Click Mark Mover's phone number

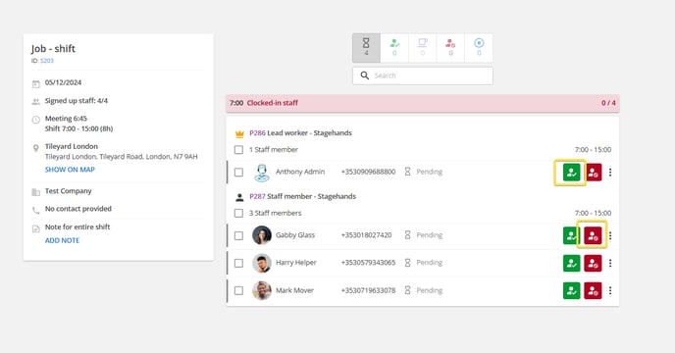click(368, 290)
